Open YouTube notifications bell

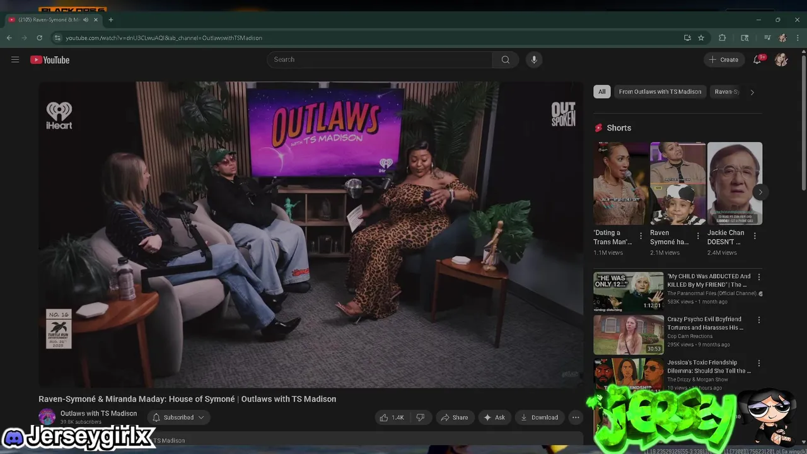757,60
